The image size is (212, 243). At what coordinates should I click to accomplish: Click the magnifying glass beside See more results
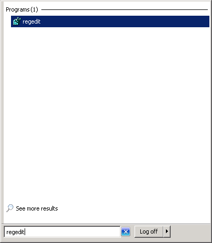10,208
